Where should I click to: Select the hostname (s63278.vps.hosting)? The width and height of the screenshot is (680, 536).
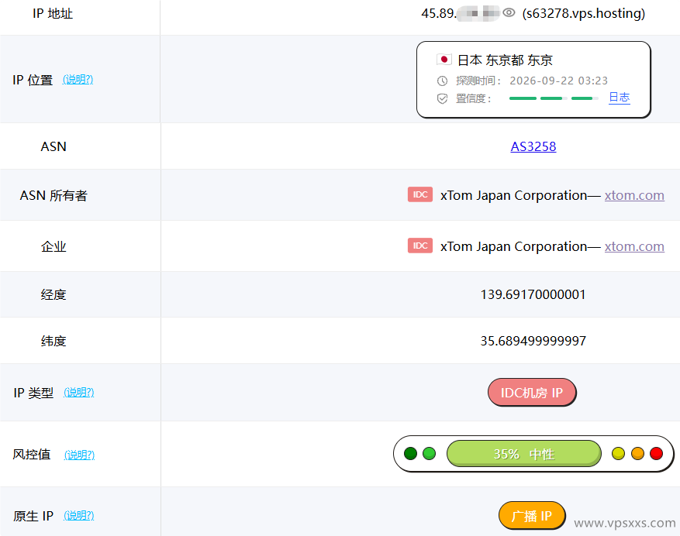[584, 13]
